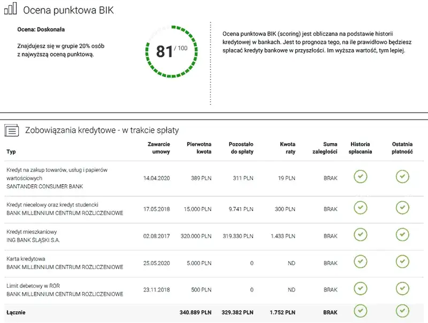Open the Limit debetowy w ROR entry
Screen dimensions: 428x323
coord(64,290)
